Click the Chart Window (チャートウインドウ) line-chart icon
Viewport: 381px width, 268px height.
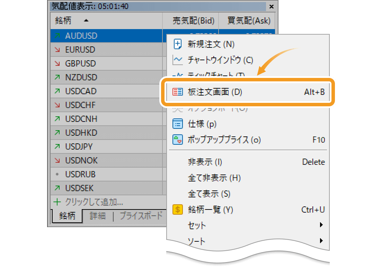(177, 60)
